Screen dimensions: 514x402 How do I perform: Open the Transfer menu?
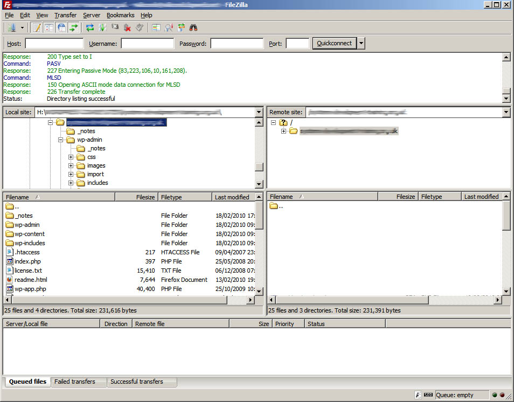tap(65, 16)
